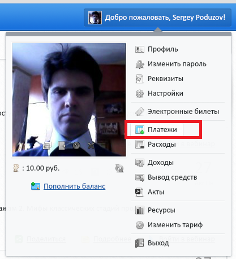Viewport: 236px width, 259px height.
Task: Click the 10.00 руб. balance text
Action: [43, 168]
